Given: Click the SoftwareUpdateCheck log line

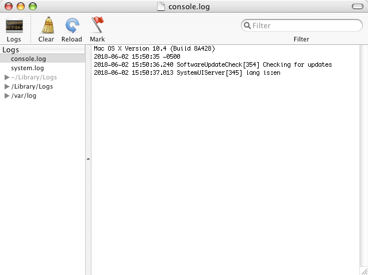Looking at the screenshot, I should (x=212, y=65).
